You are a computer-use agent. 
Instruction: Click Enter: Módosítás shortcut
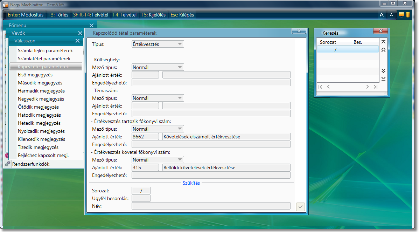(x=26, y=15)
